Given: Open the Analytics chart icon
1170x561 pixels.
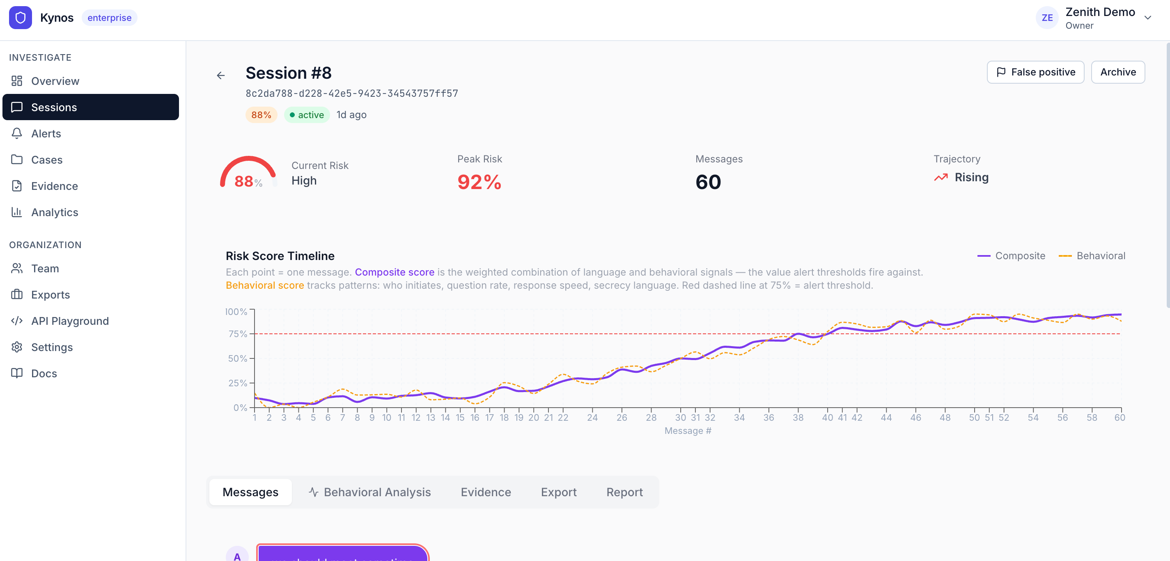Looking at the screenshot, I should click(17, 212).
